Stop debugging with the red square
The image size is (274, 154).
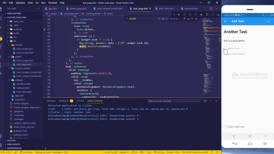[x=213, y=15]
